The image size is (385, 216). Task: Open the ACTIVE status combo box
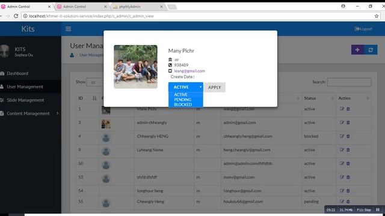pos(186,87)
